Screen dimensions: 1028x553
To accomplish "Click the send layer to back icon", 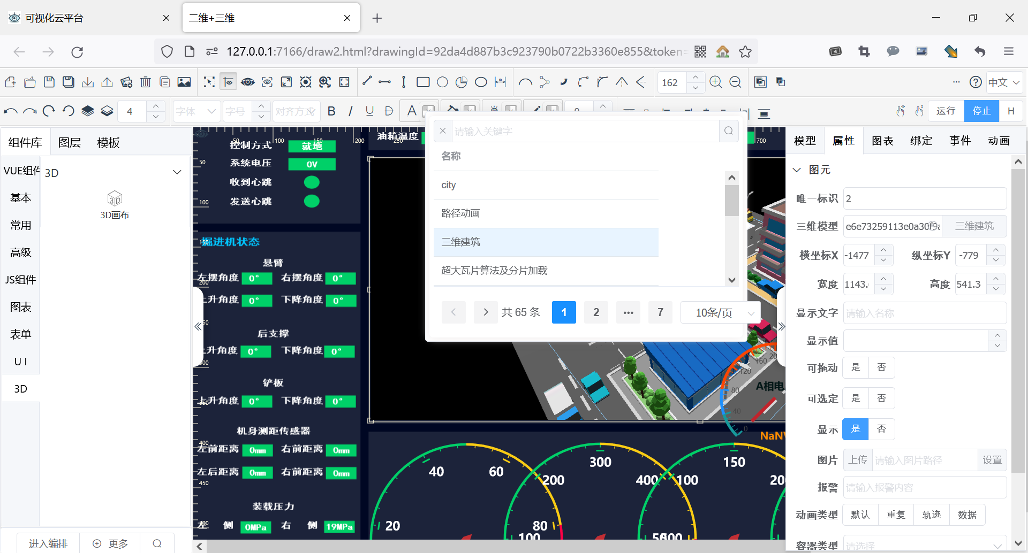I will pos(107,111).
